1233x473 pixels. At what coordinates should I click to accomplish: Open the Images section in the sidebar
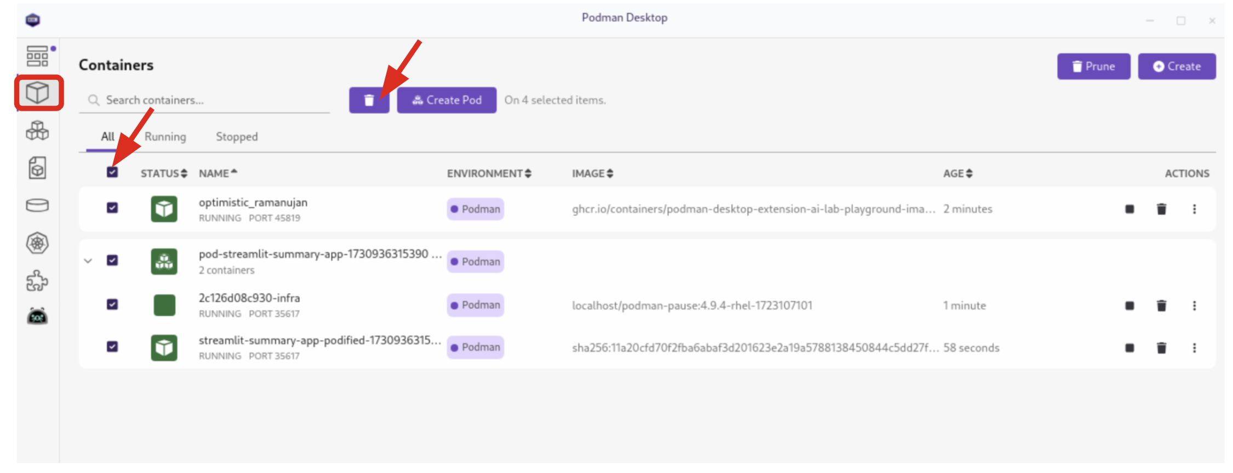tap(37, 168)
